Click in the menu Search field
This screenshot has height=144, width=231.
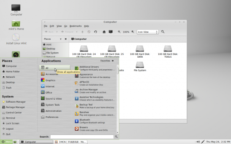[82, 137]
